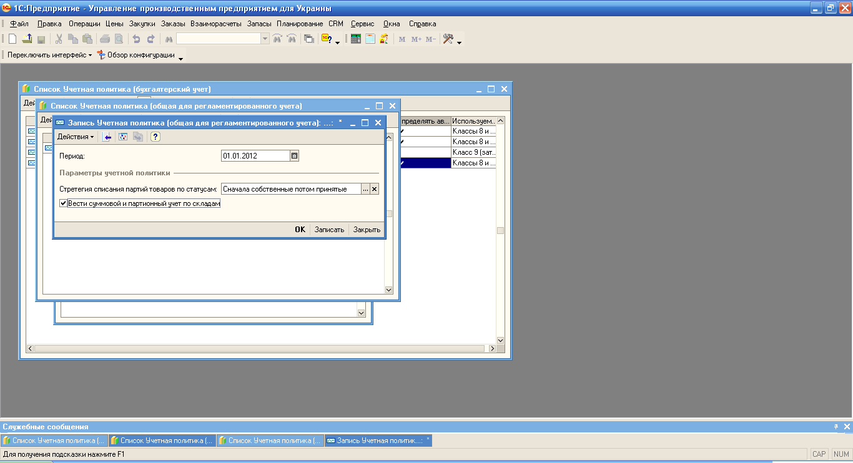Open the Файл menu

click(x=19, y=24)
